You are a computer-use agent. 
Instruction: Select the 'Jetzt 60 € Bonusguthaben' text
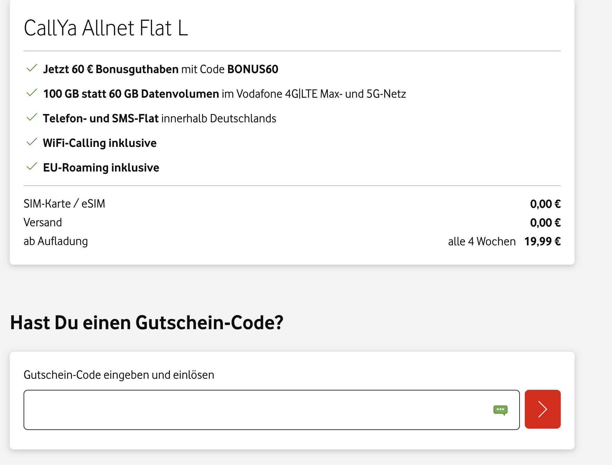(111, 69)
